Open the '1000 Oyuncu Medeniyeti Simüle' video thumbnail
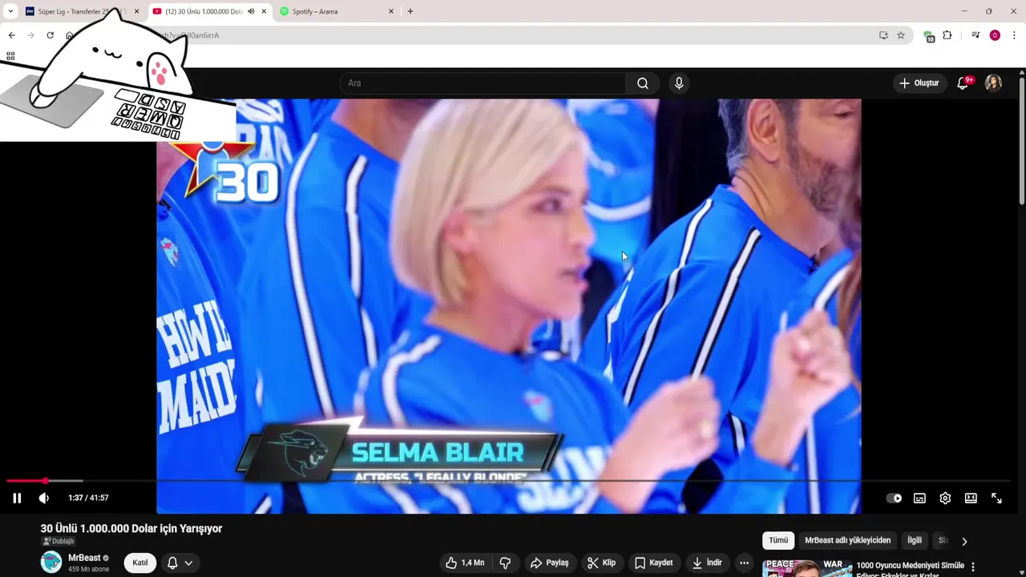 pos(806,568)
